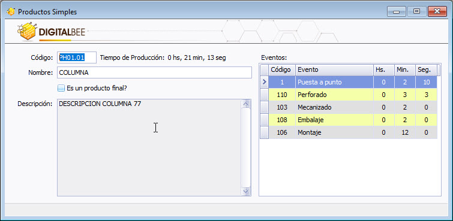Sort by the Código column header
Screen dimensions: 453x221
282,70
